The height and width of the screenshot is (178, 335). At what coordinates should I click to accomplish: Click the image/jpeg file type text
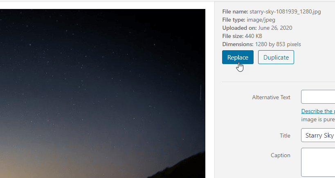(261, 20)
